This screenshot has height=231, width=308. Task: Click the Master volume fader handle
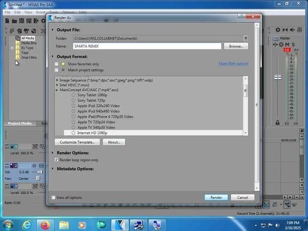[278, 77]
